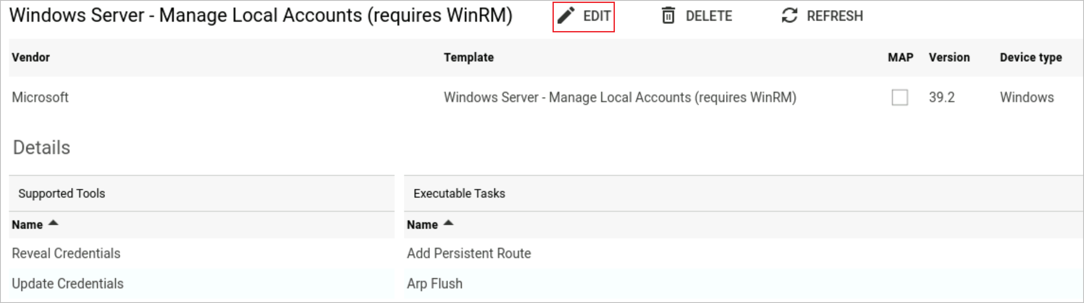This screenshot has height=303, width=1084.
Task: Click the circular Refresh arrows icon
Action: (790, 16)
